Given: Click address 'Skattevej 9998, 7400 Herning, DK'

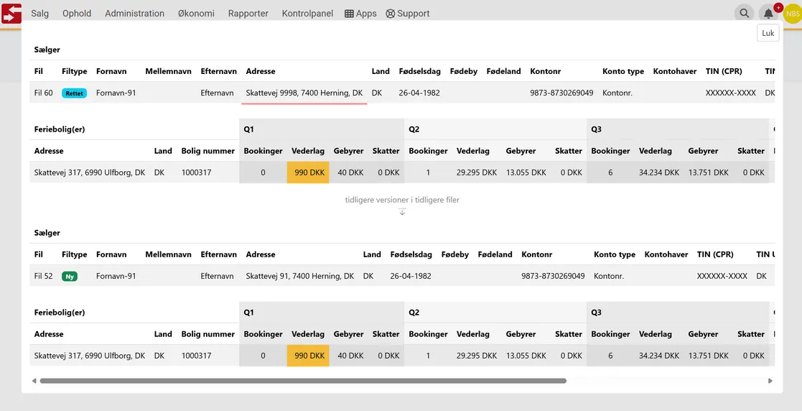Looking at the screenshot, I should [304, 93].
